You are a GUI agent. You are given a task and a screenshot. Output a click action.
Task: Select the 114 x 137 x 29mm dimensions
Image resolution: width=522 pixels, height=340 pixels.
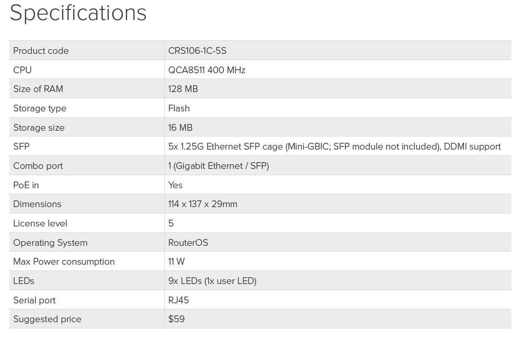(203, 204)
